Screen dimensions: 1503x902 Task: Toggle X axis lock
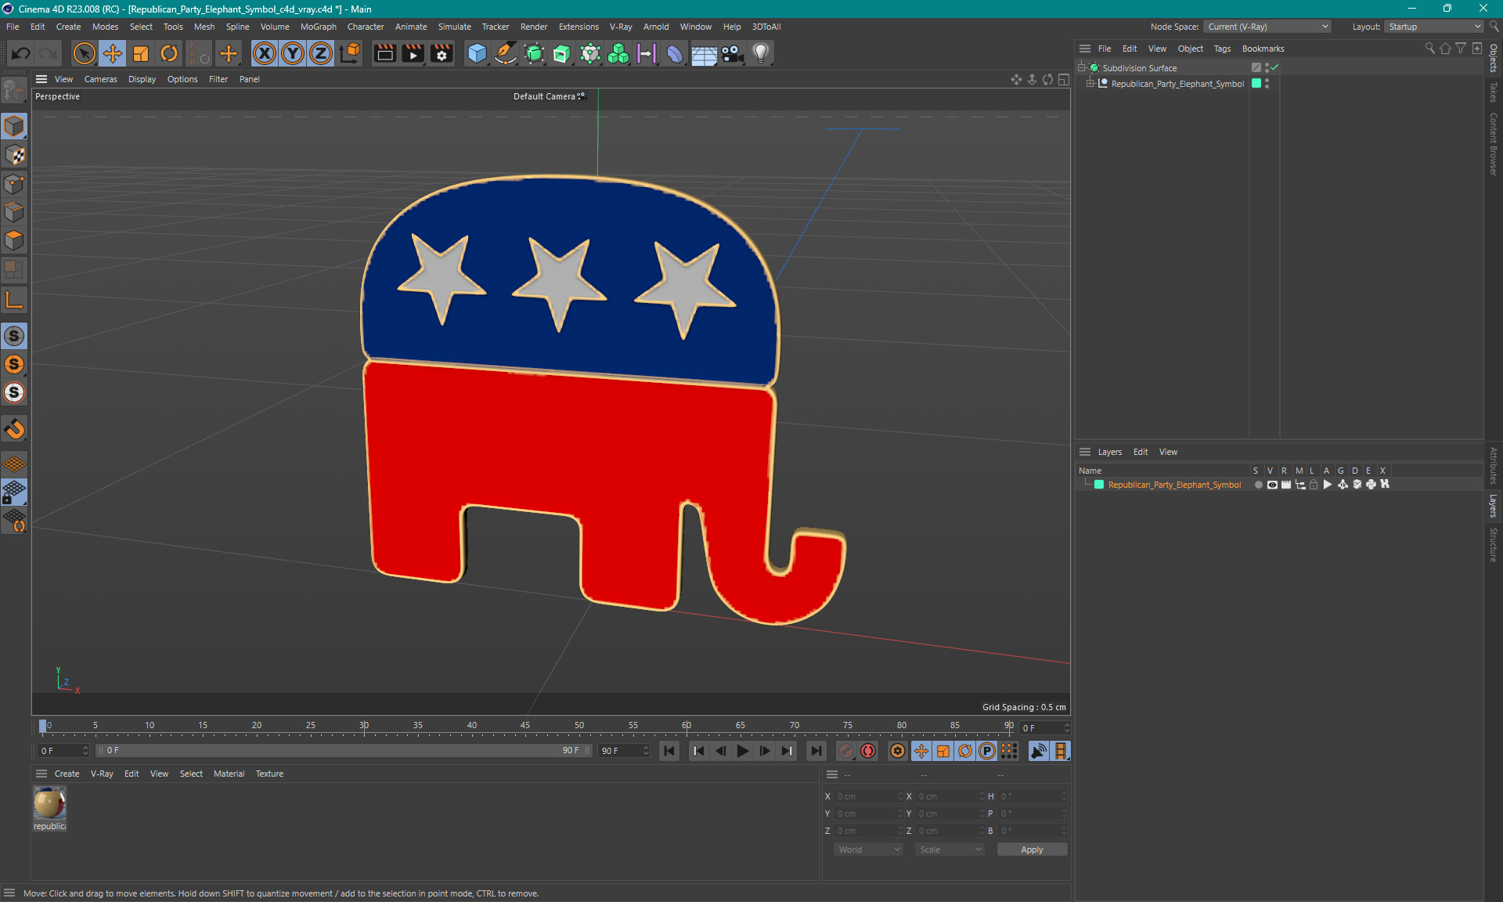[265, 53]
